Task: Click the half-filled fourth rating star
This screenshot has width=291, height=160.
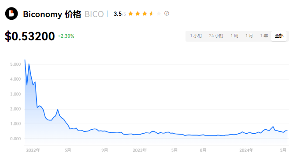Action: [x=152, y=14]
